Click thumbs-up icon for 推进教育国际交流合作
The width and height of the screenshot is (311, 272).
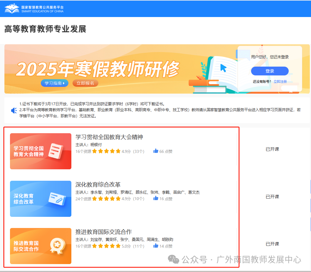(x=156, y=246)
